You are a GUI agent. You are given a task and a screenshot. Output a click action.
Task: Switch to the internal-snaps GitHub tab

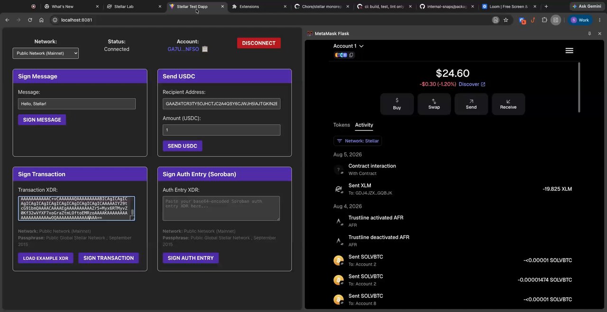coord(447,7)
